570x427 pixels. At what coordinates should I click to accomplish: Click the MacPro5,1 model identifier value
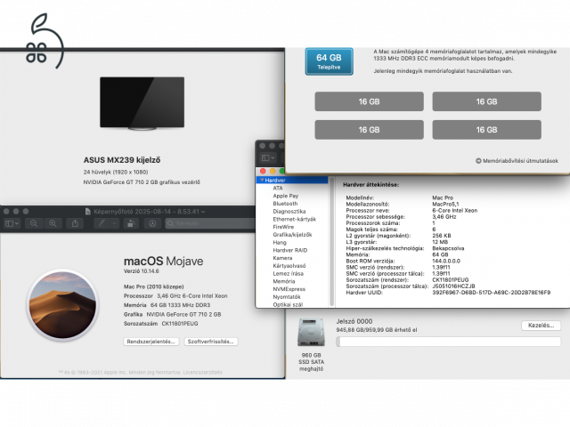click(x=445, y=204)
